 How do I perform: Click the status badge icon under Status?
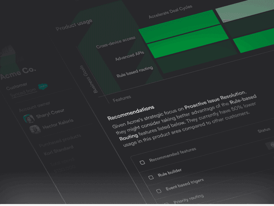coord(271,145)
